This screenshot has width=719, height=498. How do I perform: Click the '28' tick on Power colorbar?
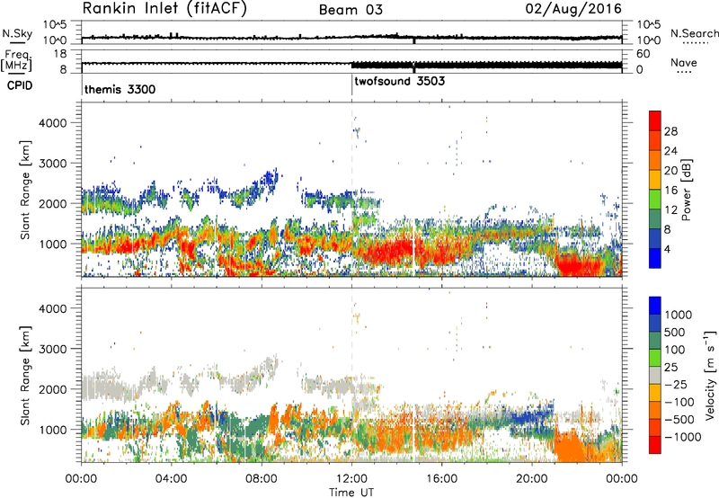coord(670,131)
